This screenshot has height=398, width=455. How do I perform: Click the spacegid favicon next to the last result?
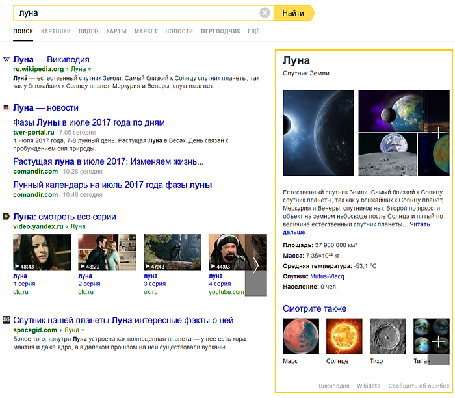point(6,320)
